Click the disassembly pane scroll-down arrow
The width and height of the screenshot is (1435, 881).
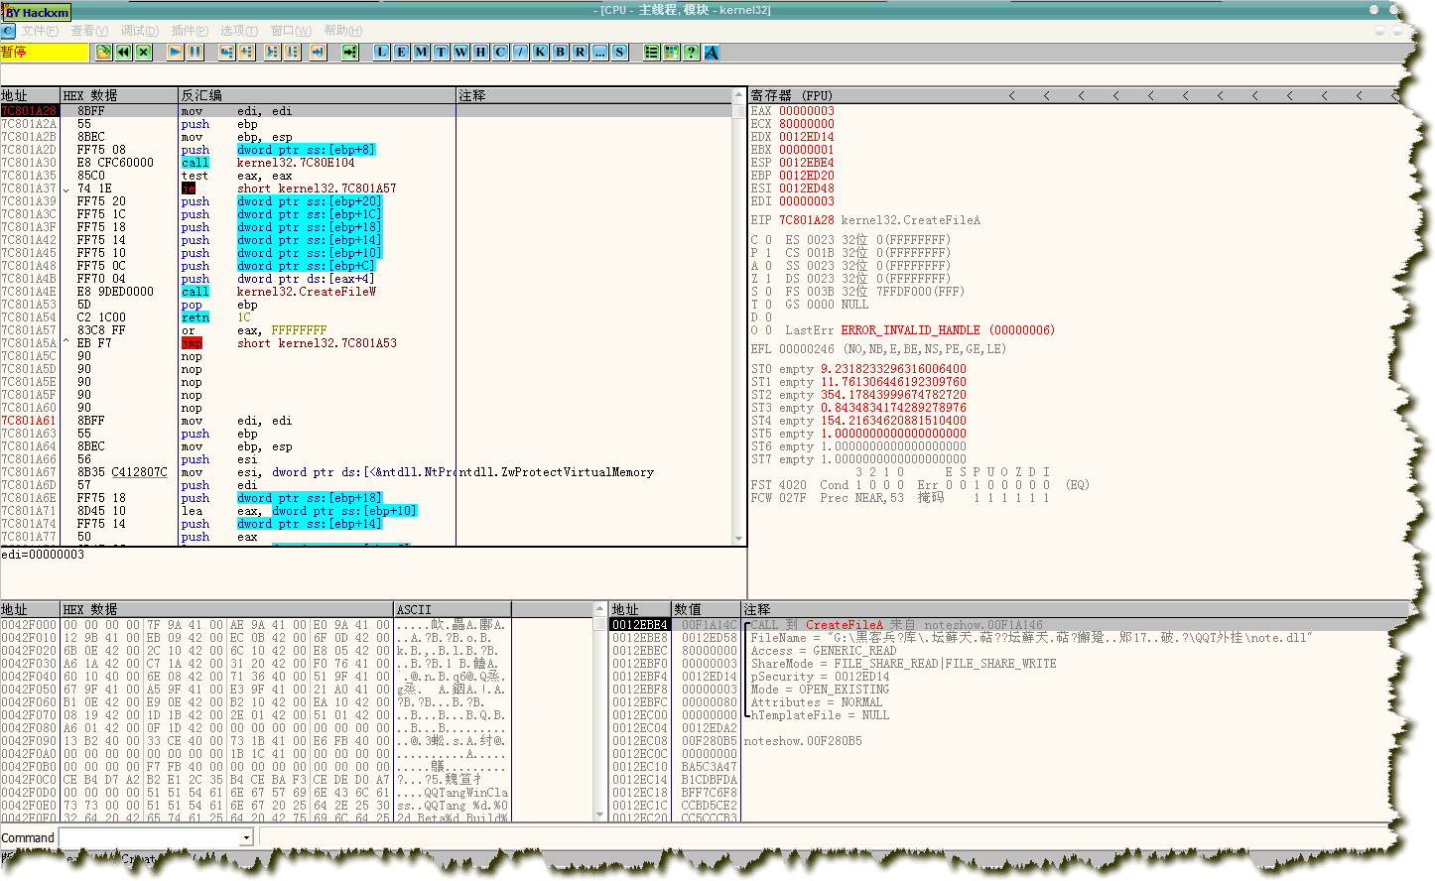click(x=738, y=539)
